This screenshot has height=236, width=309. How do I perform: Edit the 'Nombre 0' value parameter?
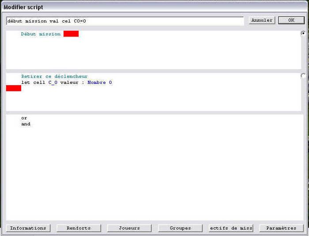tap(99, 82)
